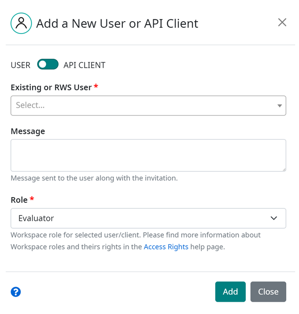The image size is (299, 314).
Task: Open the Access Rights help link
Action: (166, 247)
